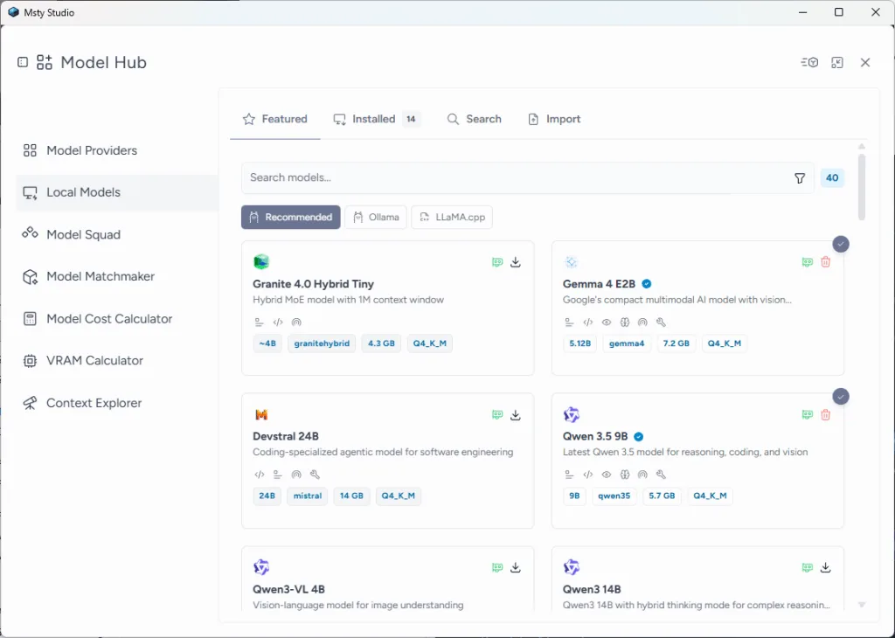Viewport: 895px width, 638px height.
Task: Open Context Explorer
Action: click(117, 402)
